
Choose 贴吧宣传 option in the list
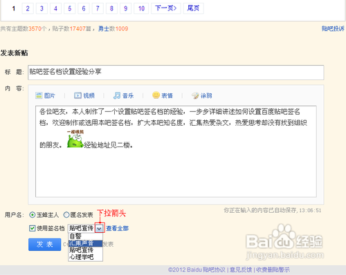tap(85, 250)
